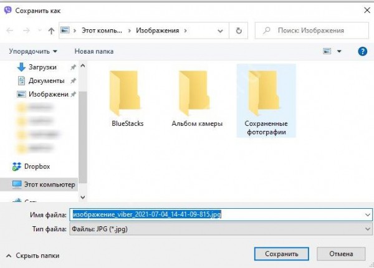Click the pin icon next to Документы

(73, 81)
